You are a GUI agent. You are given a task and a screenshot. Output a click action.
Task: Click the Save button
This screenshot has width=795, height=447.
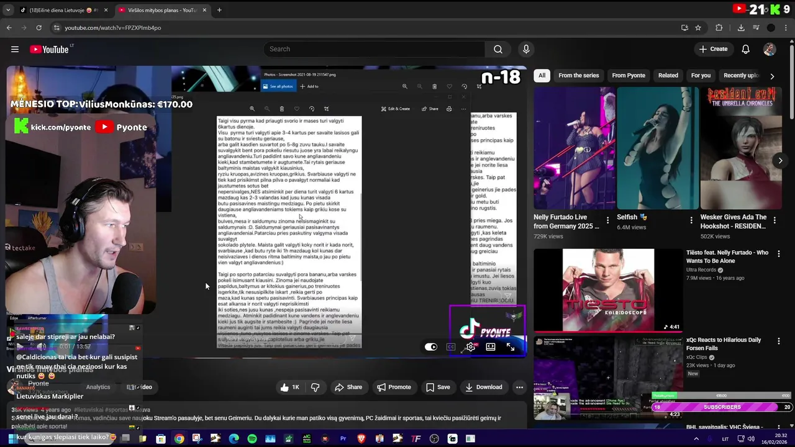point(438,387)
